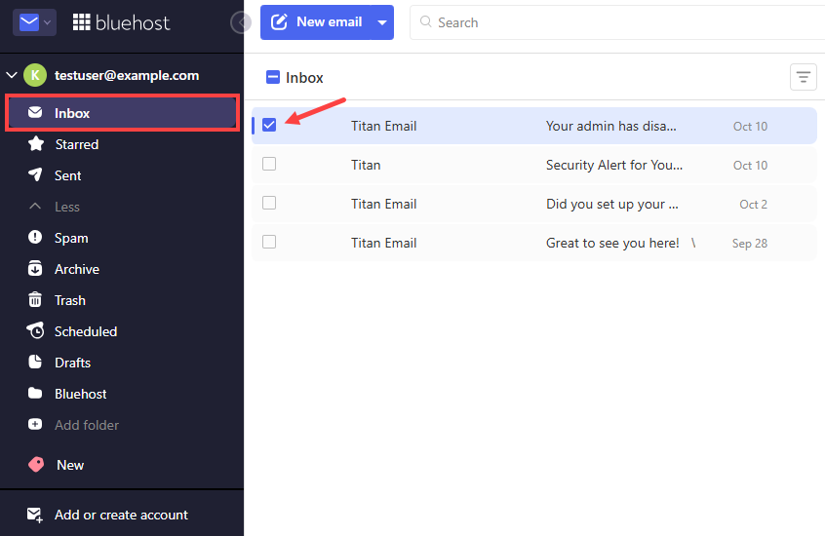Open the 'Did you set up your ...' email

point(534,204)
